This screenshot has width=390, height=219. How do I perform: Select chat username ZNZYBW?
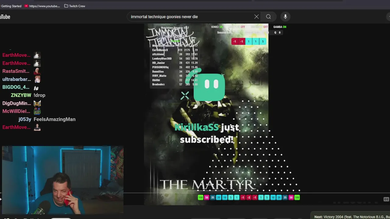[x=21, y=95]
